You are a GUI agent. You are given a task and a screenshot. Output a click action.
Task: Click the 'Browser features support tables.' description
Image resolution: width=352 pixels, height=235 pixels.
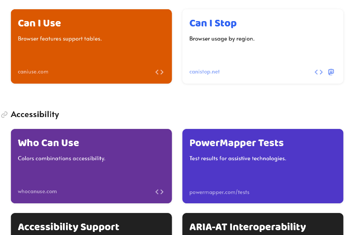(60, 39)
